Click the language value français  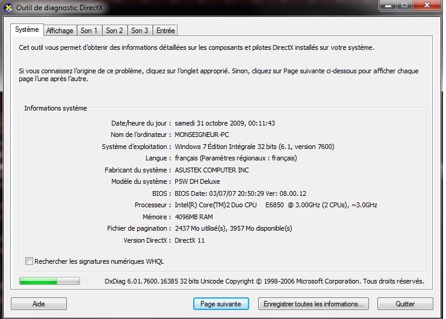(x=235, y=158)
